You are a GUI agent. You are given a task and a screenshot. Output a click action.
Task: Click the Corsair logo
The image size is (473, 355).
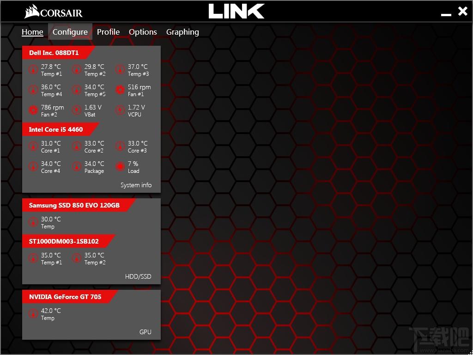54,12
